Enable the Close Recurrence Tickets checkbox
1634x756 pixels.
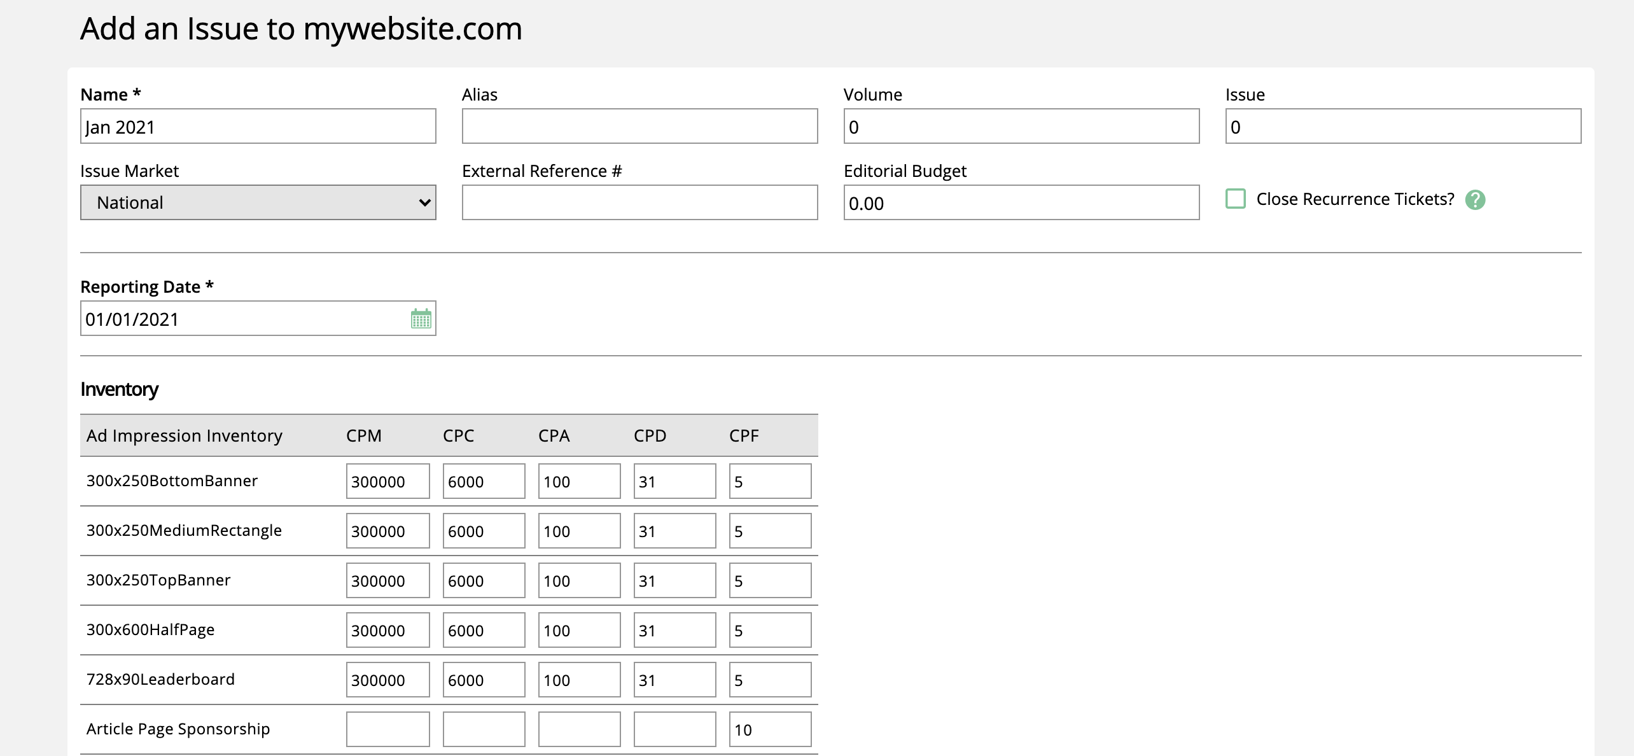(1236, 199)
